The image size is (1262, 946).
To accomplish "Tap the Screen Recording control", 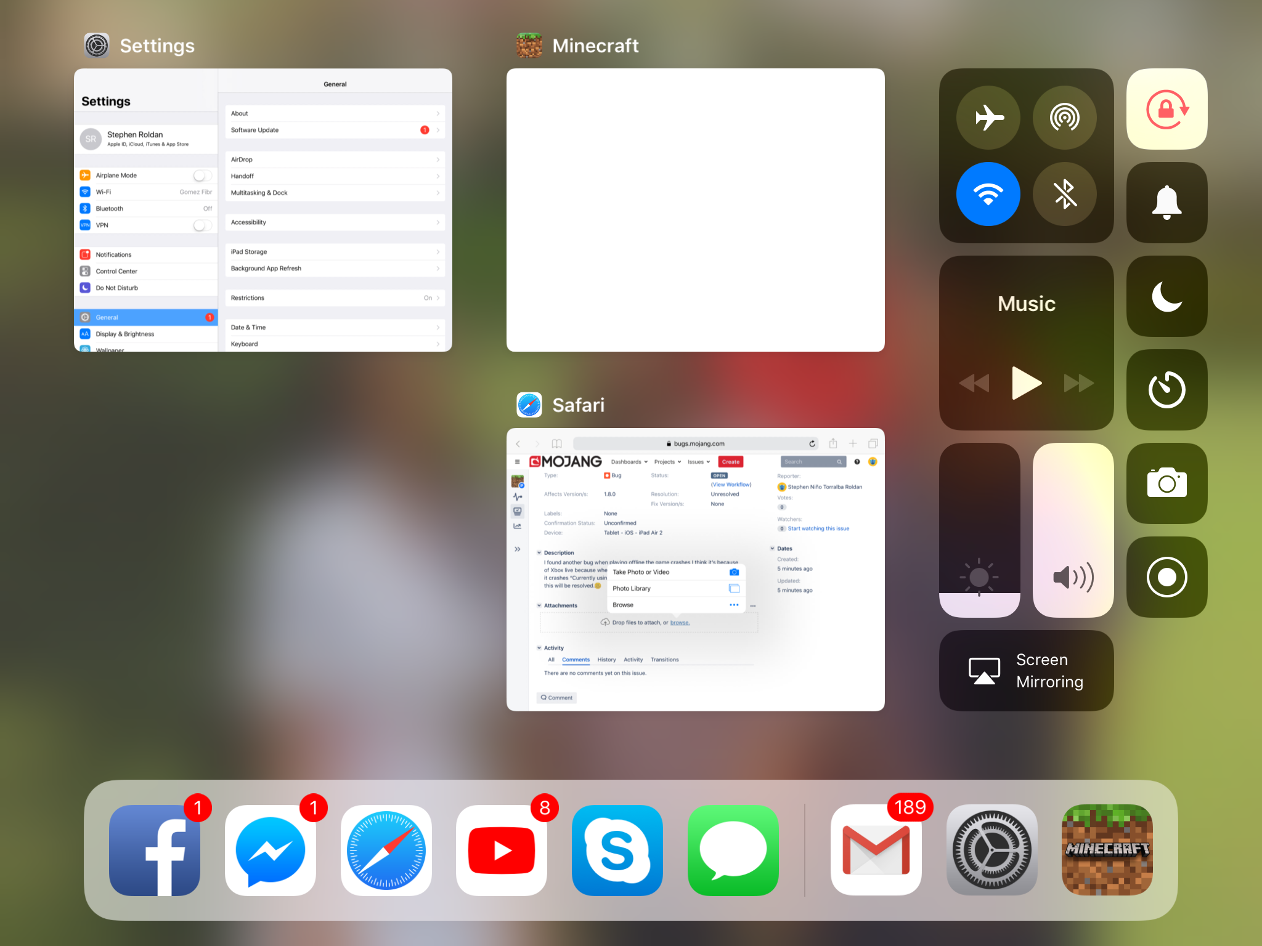I will [1166, 577].
